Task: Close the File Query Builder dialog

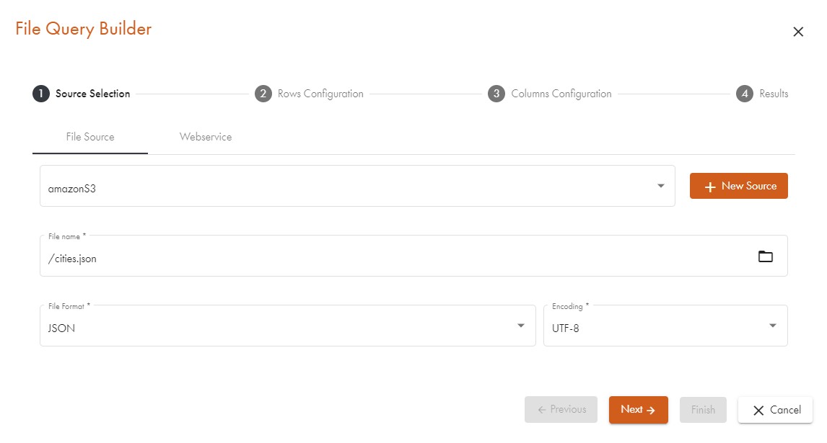Action: pos(797,32)
